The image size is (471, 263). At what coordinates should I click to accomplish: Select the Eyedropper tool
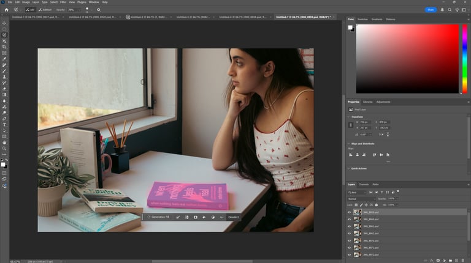[x=4, y=59]
